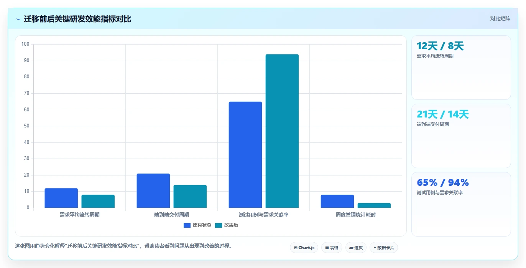Toggle the 改善后 legend entry
The image size is (526, 268).
click(227, 225)
